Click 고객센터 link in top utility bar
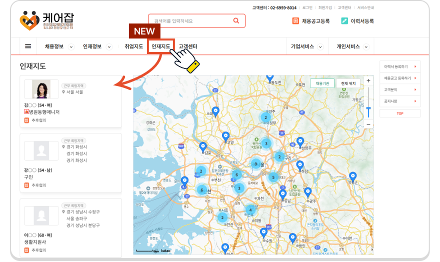The image size is (440, 262). pos(344,8)
